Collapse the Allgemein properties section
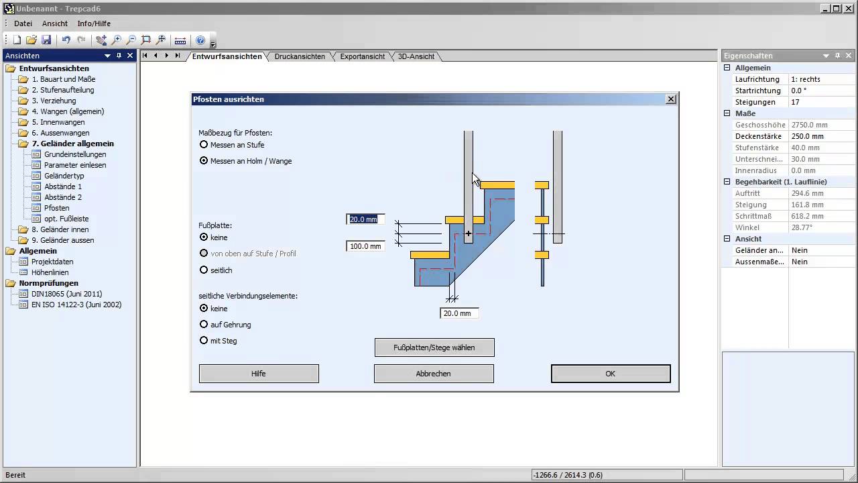The image size is (858, 483). [727, 68]
